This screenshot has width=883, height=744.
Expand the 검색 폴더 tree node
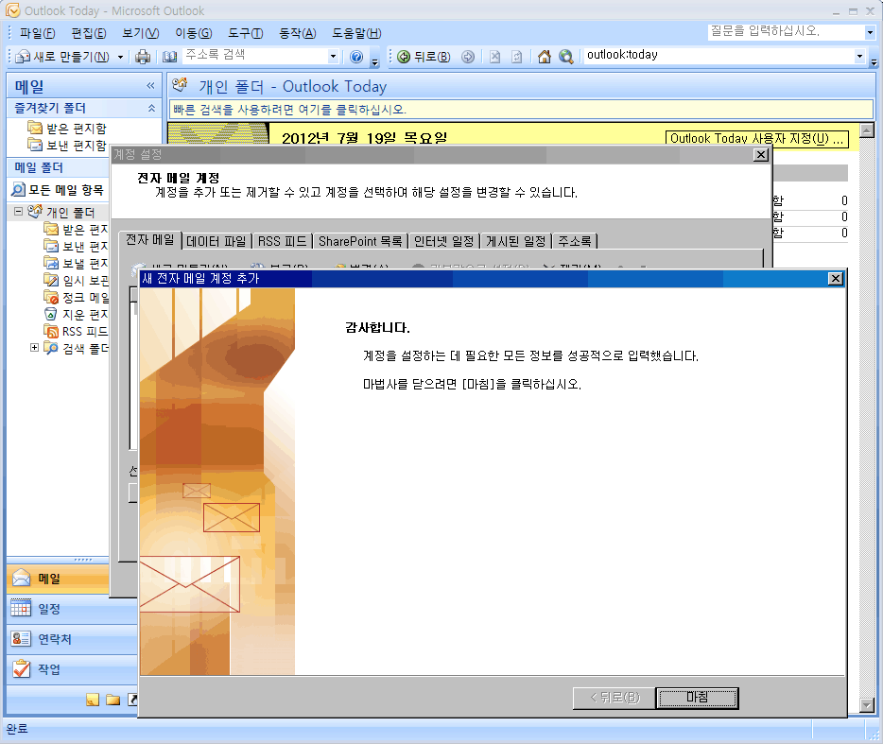[34, 348]
